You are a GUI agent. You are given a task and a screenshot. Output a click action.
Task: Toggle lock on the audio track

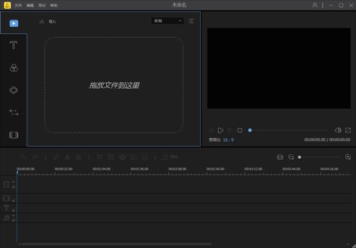[14, 220]
